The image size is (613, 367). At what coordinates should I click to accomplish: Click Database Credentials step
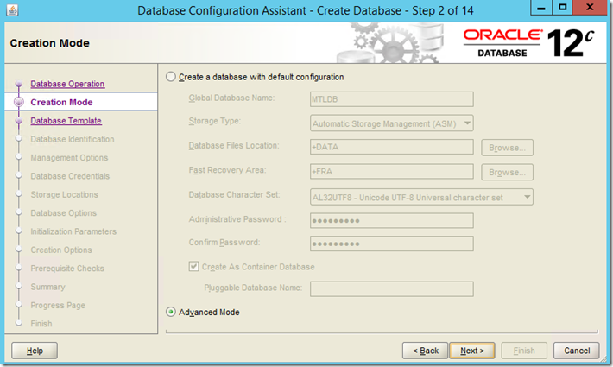point(70,176)
